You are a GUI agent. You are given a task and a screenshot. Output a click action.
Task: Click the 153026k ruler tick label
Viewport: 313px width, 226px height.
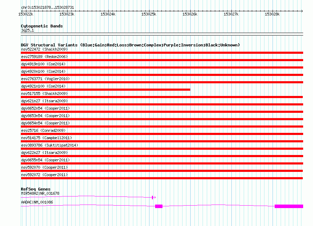(x=190, y=14)
